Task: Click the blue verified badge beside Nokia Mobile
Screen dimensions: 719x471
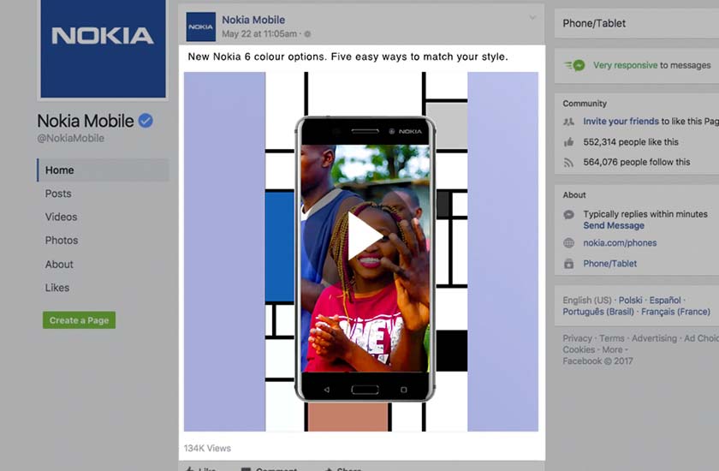Action: click(146, 121)
